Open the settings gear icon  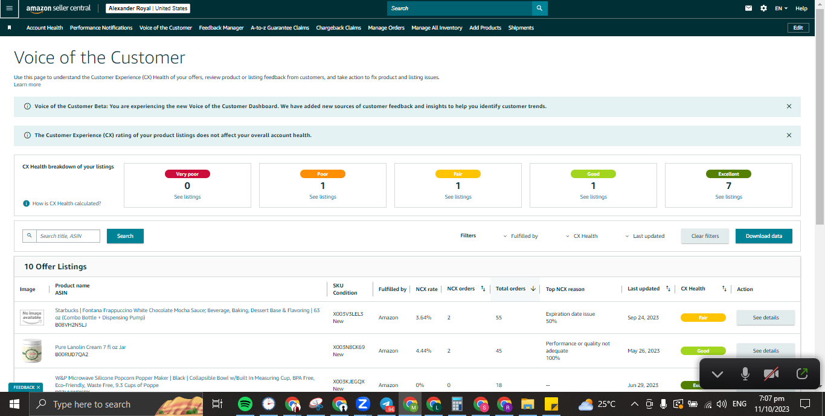pyautogui.click(x=763, y=8)
